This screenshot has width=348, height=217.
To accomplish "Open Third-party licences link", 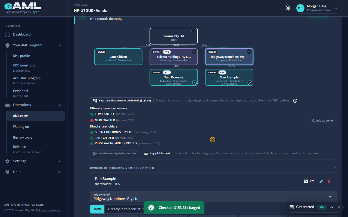I will pyautogui.click(x=48, y=210).
